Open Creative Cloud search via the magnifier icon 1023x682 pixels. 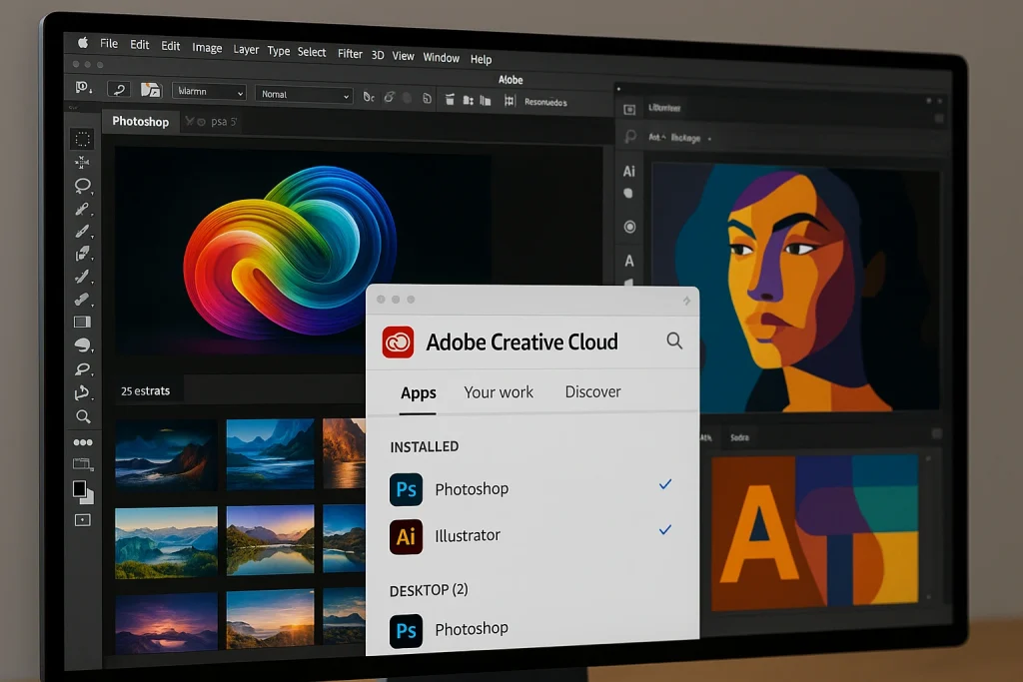tap(674, 341)
